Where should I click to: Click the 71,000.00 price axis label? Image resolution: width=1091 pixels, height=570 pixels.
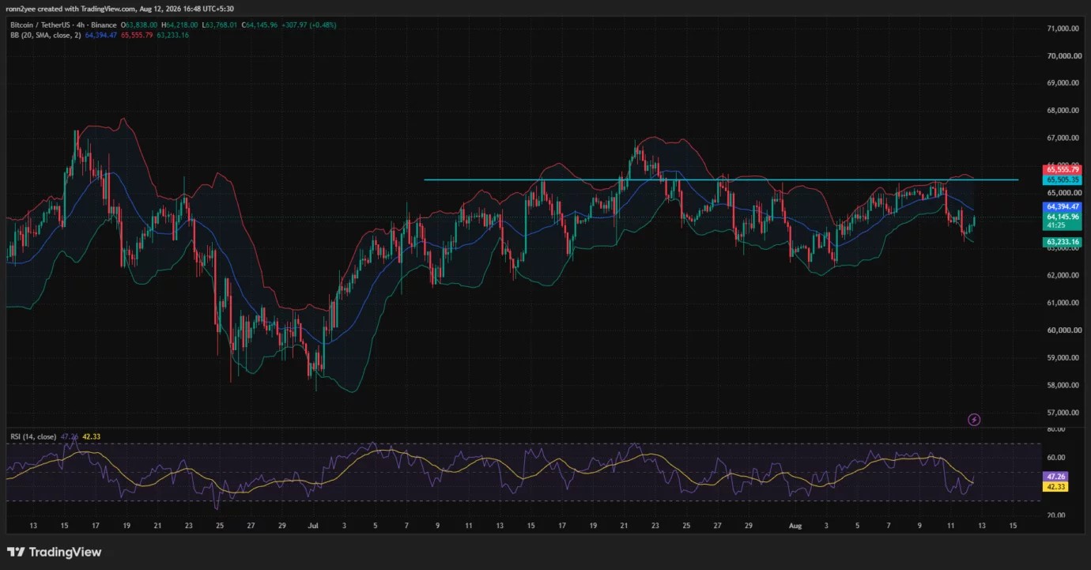[1063, 28]
